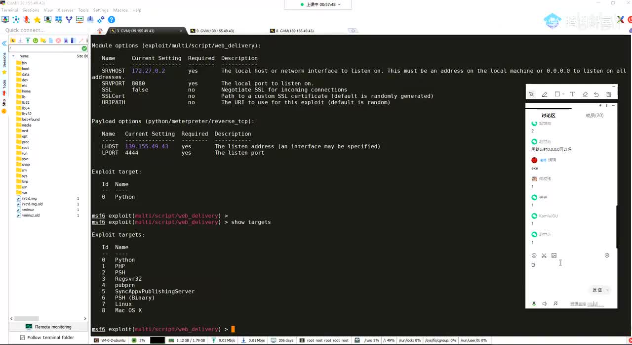
Task: Click the blue question mark Help icon
Action: [112, 20]
